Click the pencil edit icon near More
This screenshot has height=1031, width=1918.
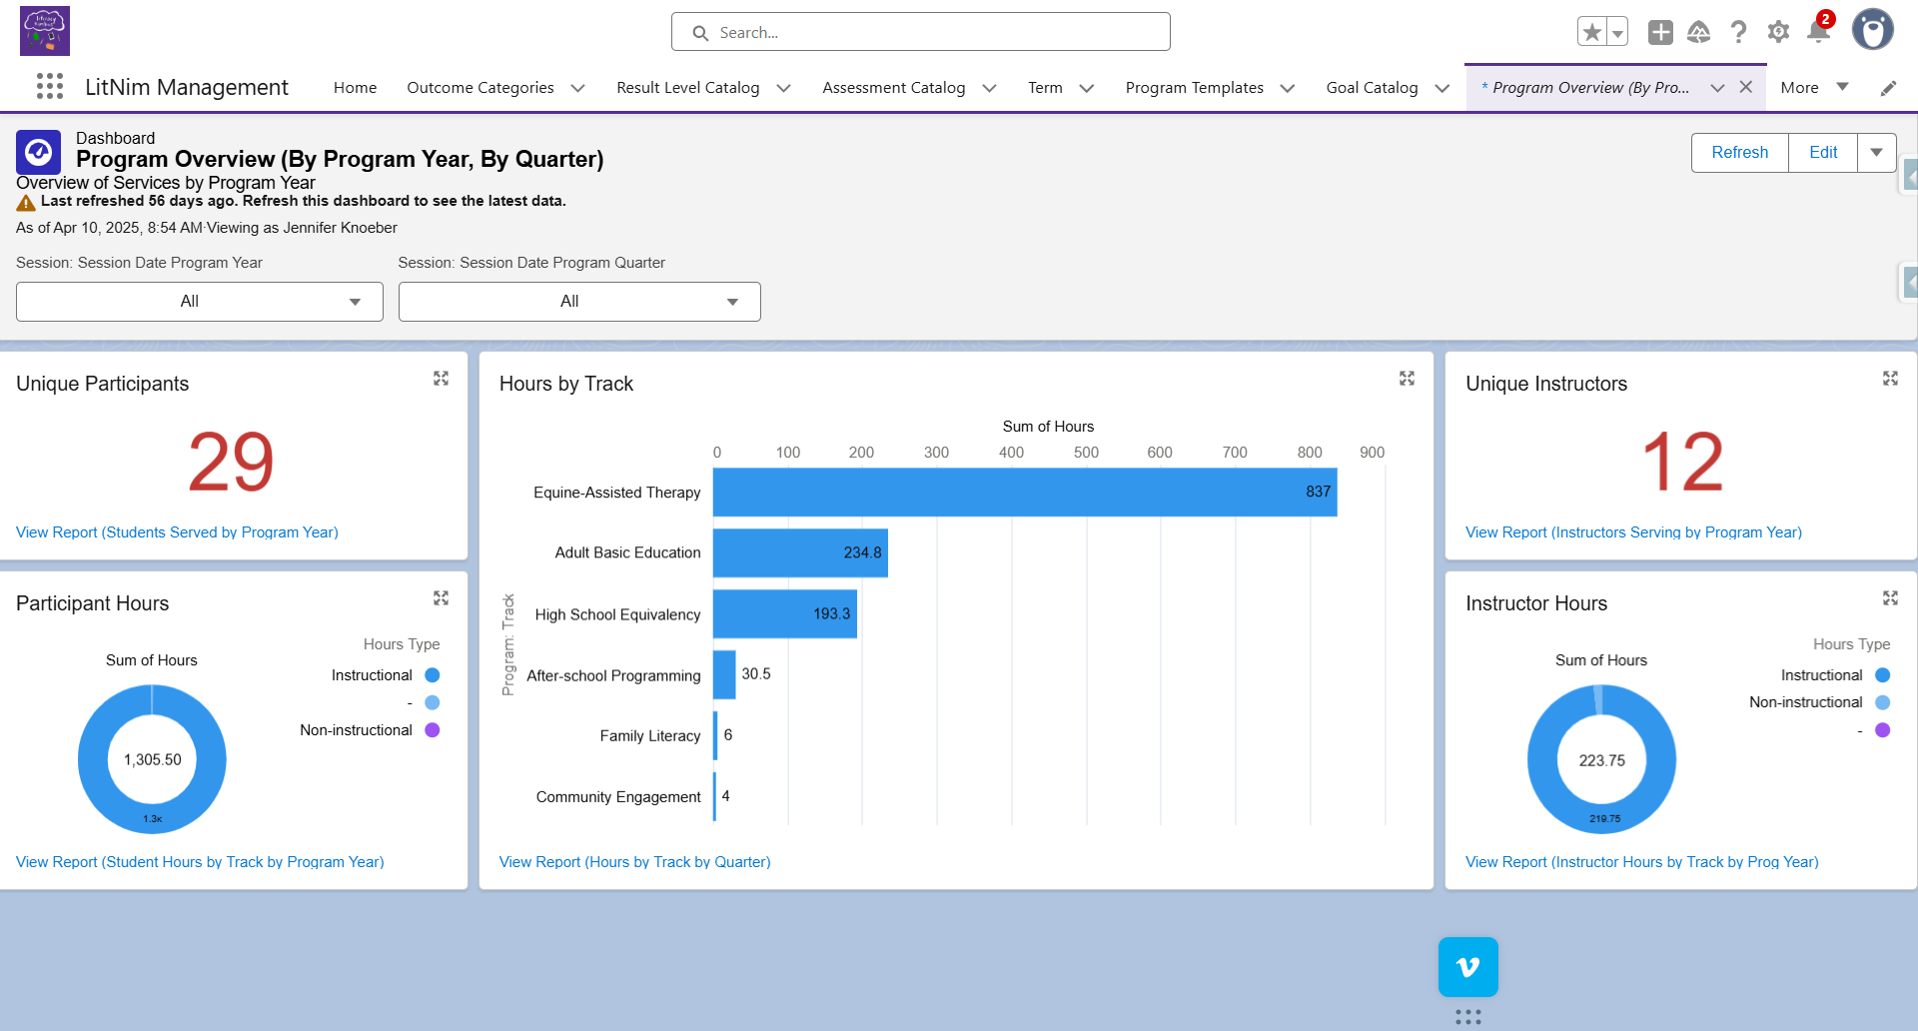(1889, 88)
